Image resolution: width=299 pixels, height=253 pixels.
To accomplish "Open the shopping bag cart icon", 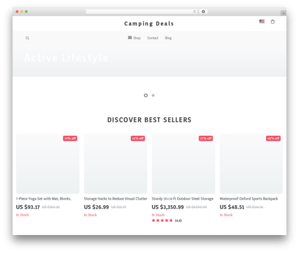I will 273,22.
